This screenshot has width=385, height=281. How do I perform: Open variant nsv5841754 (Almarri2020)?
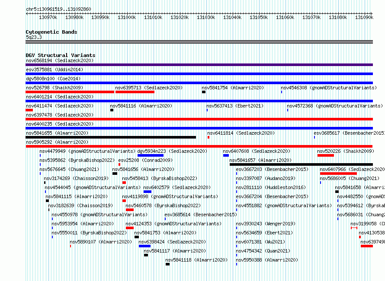pos(233,88)
